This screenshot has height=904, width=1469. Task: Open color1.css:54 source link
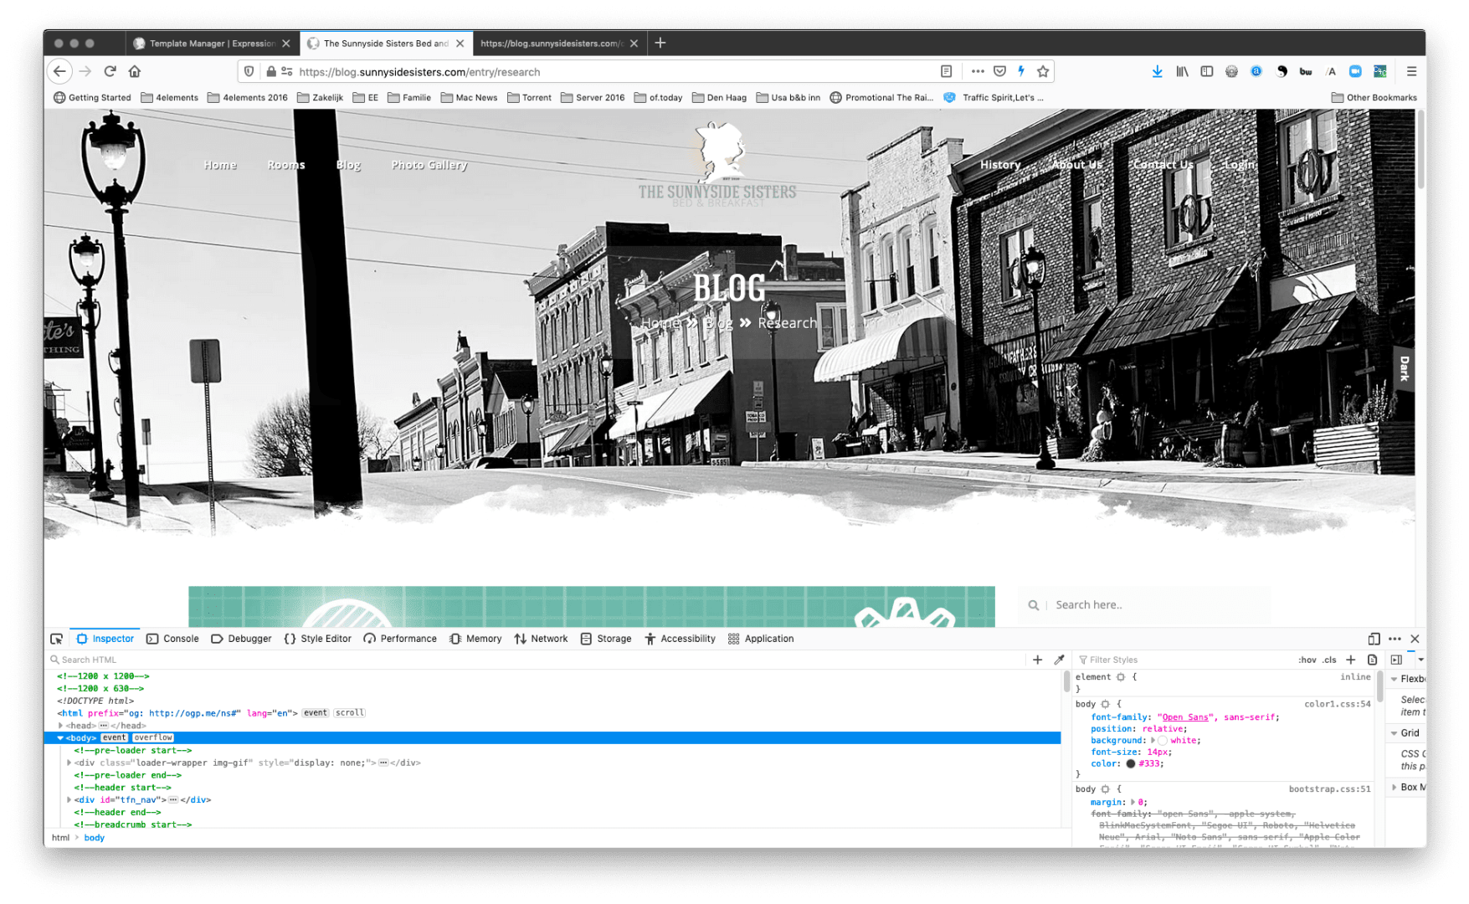(1338, 704)
